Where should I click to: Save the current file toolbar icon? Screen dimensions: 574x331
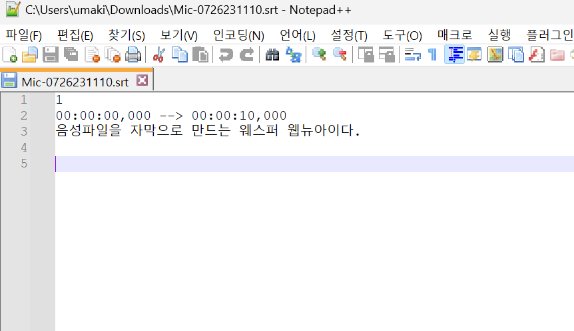[x=51, y=55]
